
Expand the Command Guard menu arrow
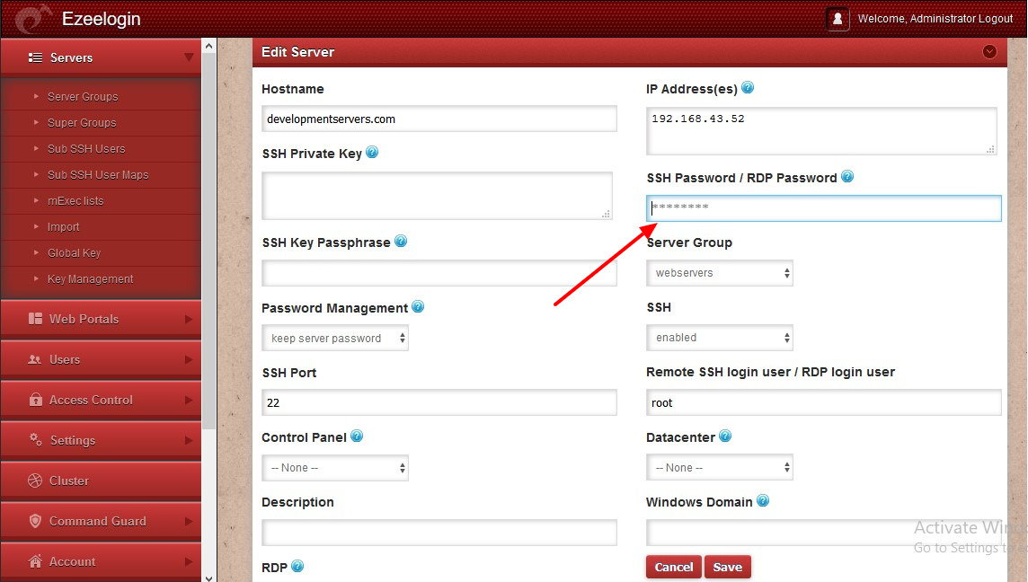[189, 521]
